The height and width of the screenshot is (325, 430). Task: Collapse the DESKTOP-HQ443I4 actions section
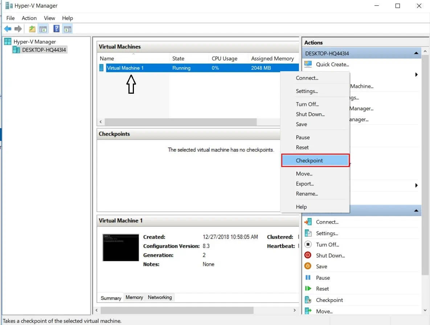416,53
